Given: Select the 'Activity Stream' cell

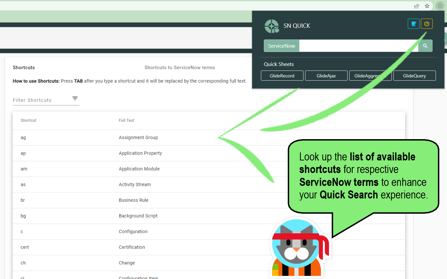Looking at the screenshot, I should tap(135, 184).
